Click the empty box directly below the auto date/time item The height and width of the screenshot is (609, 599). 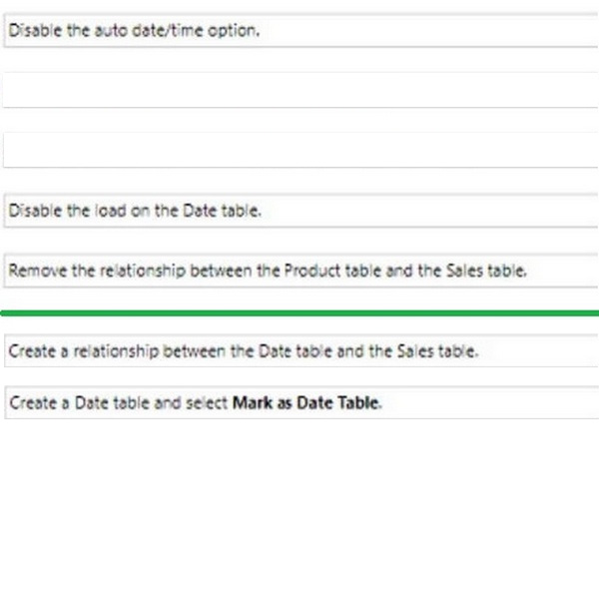coord(299,90)
